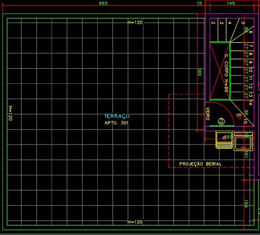The width and height of the screenshot is (260, 235).
Task: Pick the D triangle stair direction marker
Action: tap(239, 116)
